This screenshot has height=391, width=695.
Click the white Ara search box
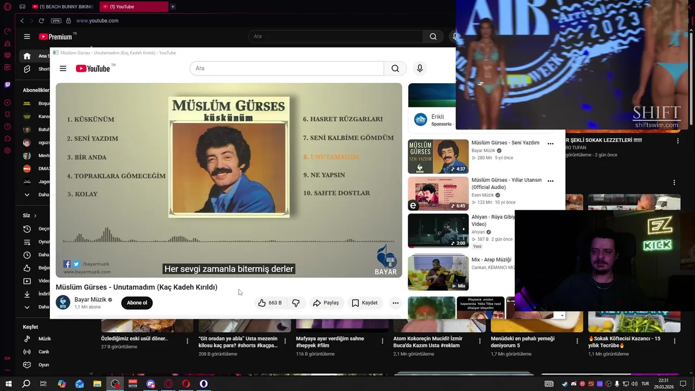287,68
